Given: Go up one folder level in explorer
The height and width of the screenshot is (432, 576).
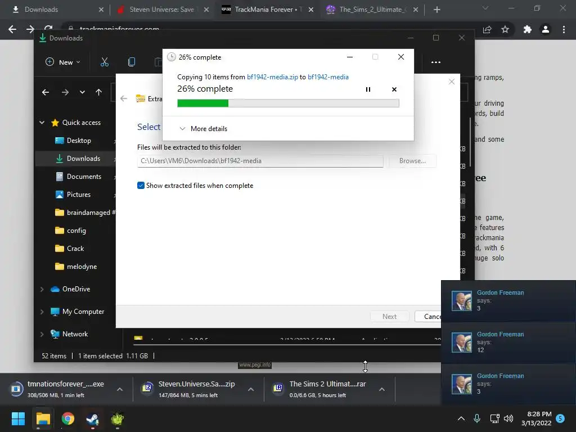Looking at the screenshot, I should click(98, 92).
